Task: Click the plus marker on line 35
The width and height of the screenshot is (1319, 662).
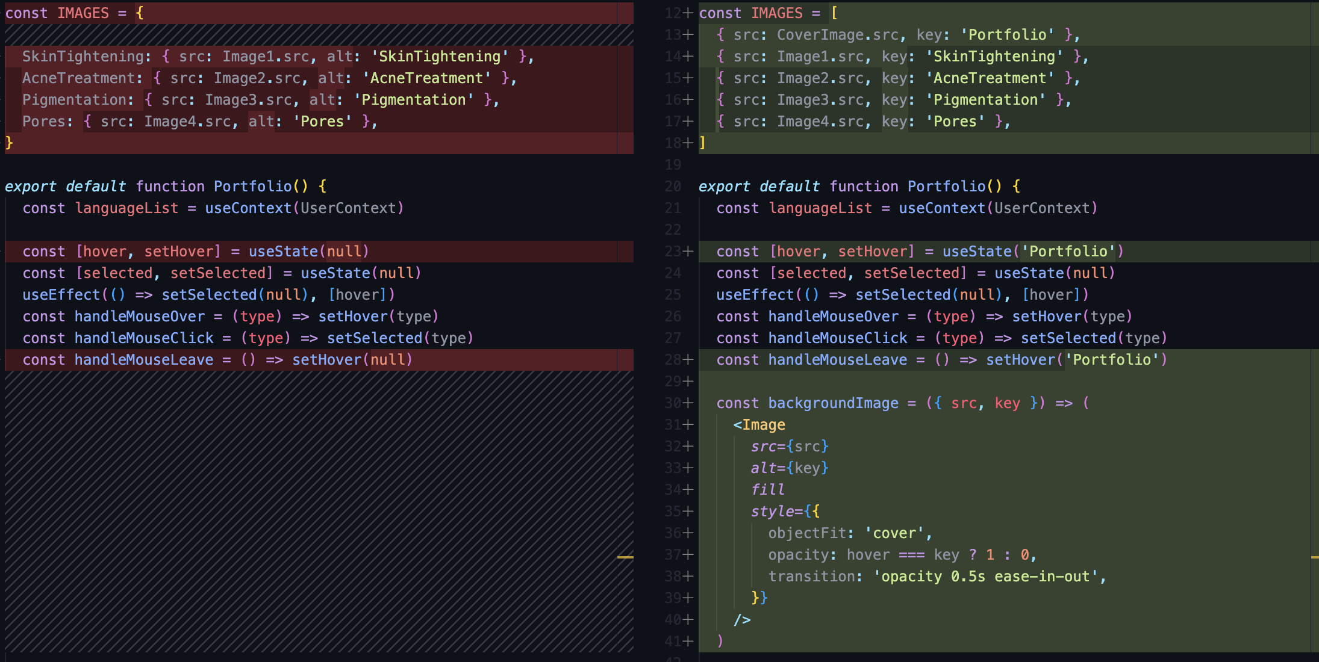Action: [x=688, y=512]
